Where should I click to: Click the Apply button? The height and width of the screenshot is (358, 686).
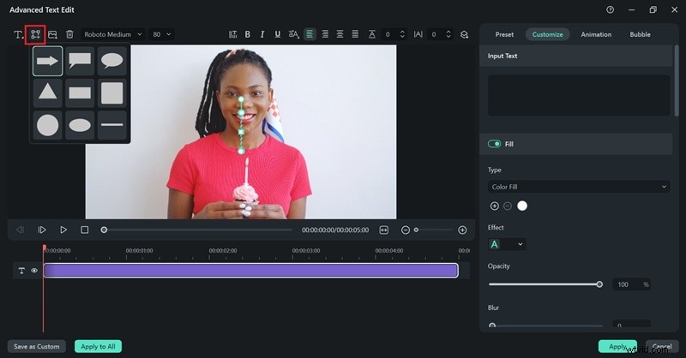point(617,347)
